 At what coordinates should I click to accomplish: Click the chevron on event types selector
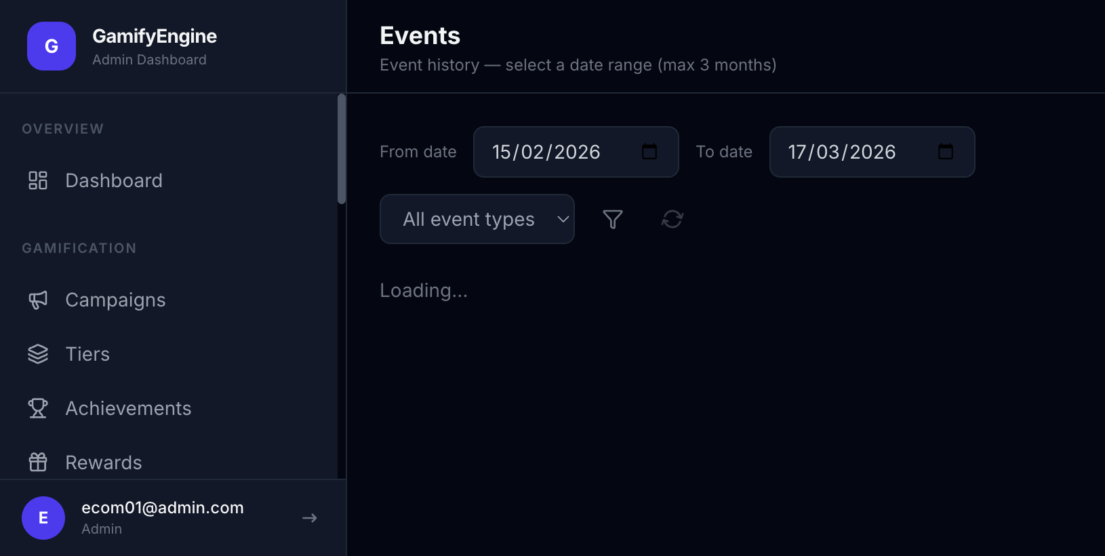[562, 220]
